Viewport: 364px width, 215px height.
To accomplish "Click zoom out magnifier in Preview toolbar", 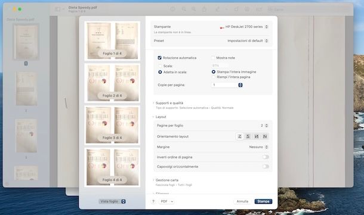I will click(x=184, y=9).
